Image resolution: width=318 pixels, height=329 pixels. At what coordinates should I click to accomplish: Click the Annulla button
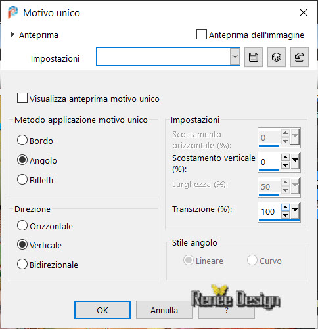[164, 310]
